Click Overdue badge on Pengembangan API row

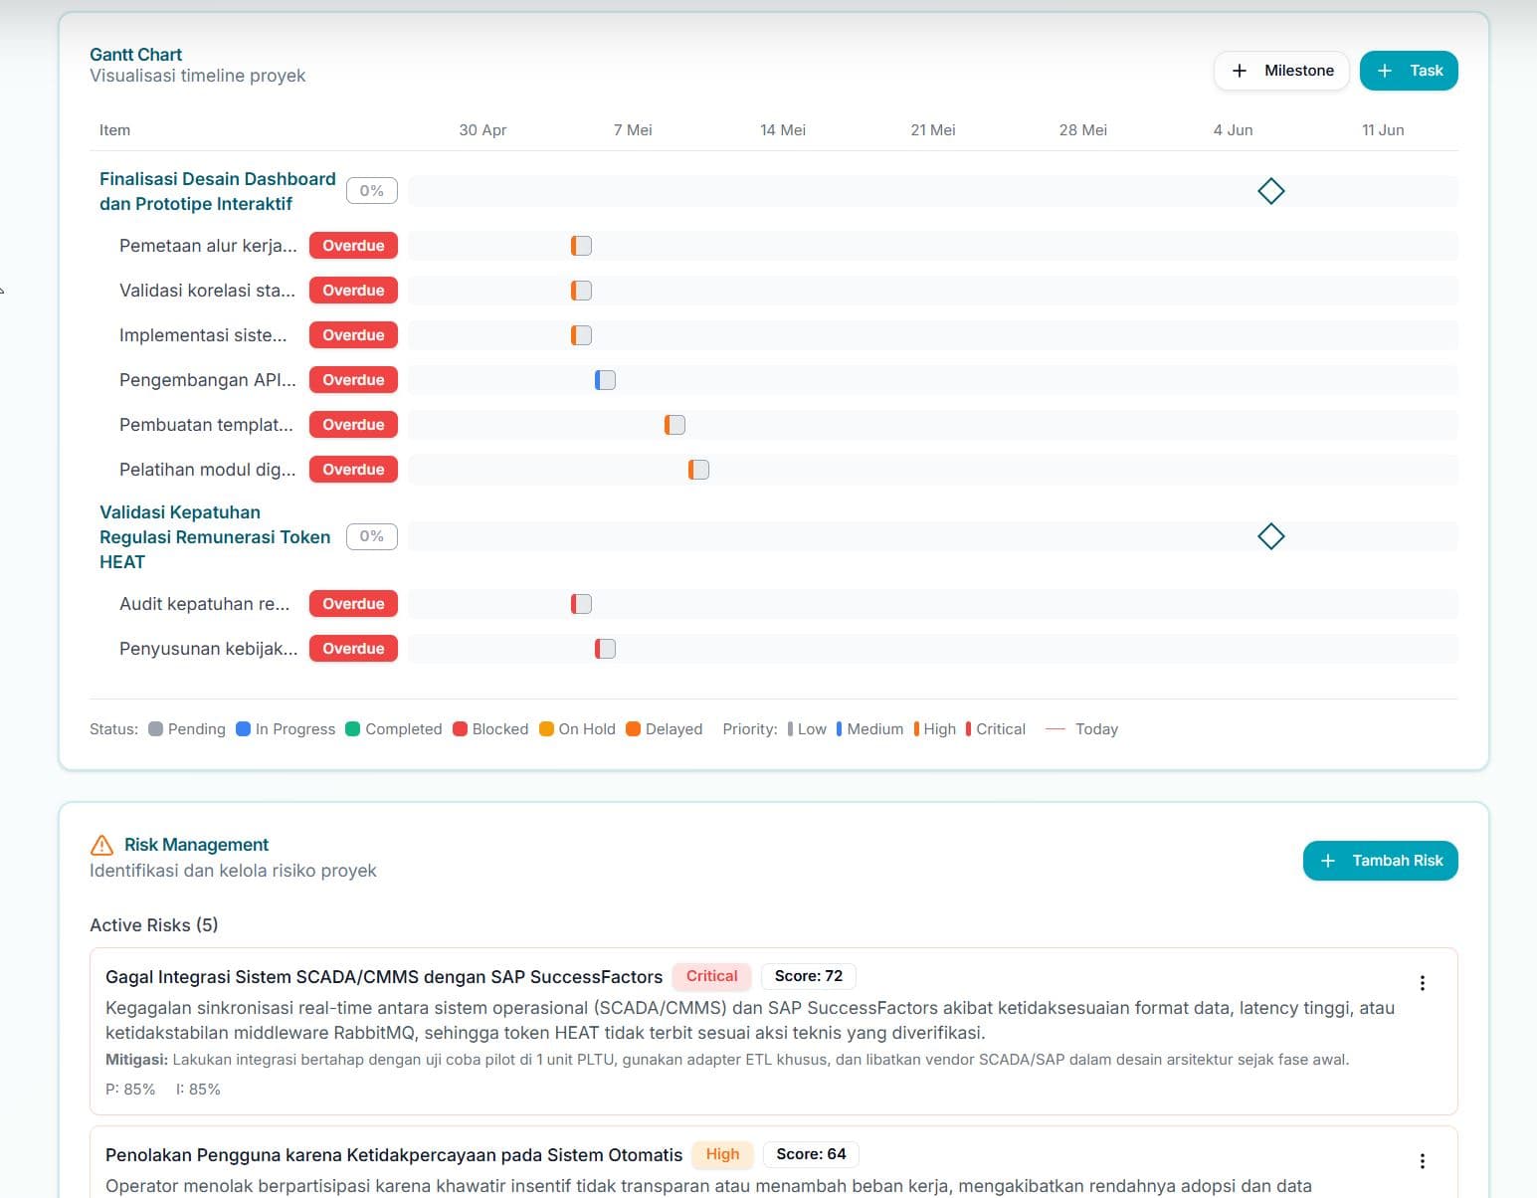(x=353, y=380)
